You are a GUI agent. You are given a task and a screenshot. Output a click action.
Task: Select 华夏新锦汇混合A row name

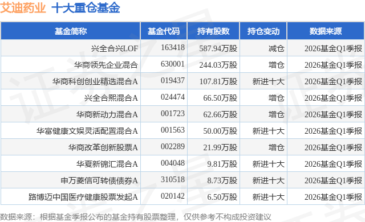(107, 164)
